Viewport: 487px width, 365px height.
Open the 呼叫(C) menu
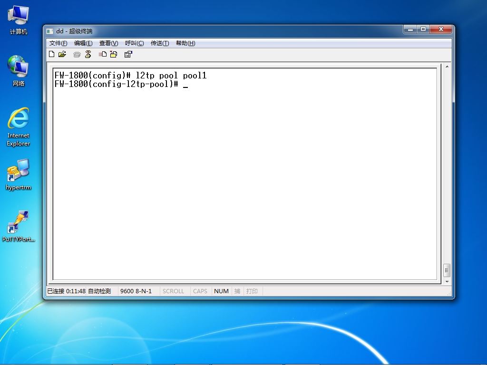point(134,43)
